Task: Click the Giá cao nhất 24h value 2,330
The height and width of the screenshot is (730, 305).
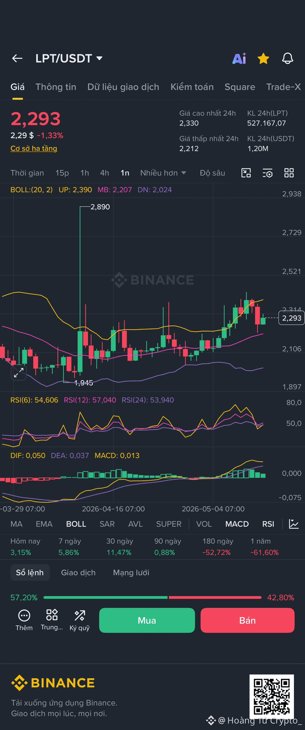Action: [x=189, y=123]
